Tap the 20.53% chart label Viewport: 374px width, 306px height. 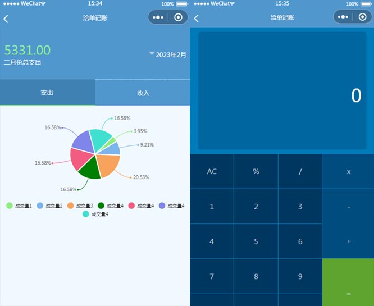coord(141,177)
